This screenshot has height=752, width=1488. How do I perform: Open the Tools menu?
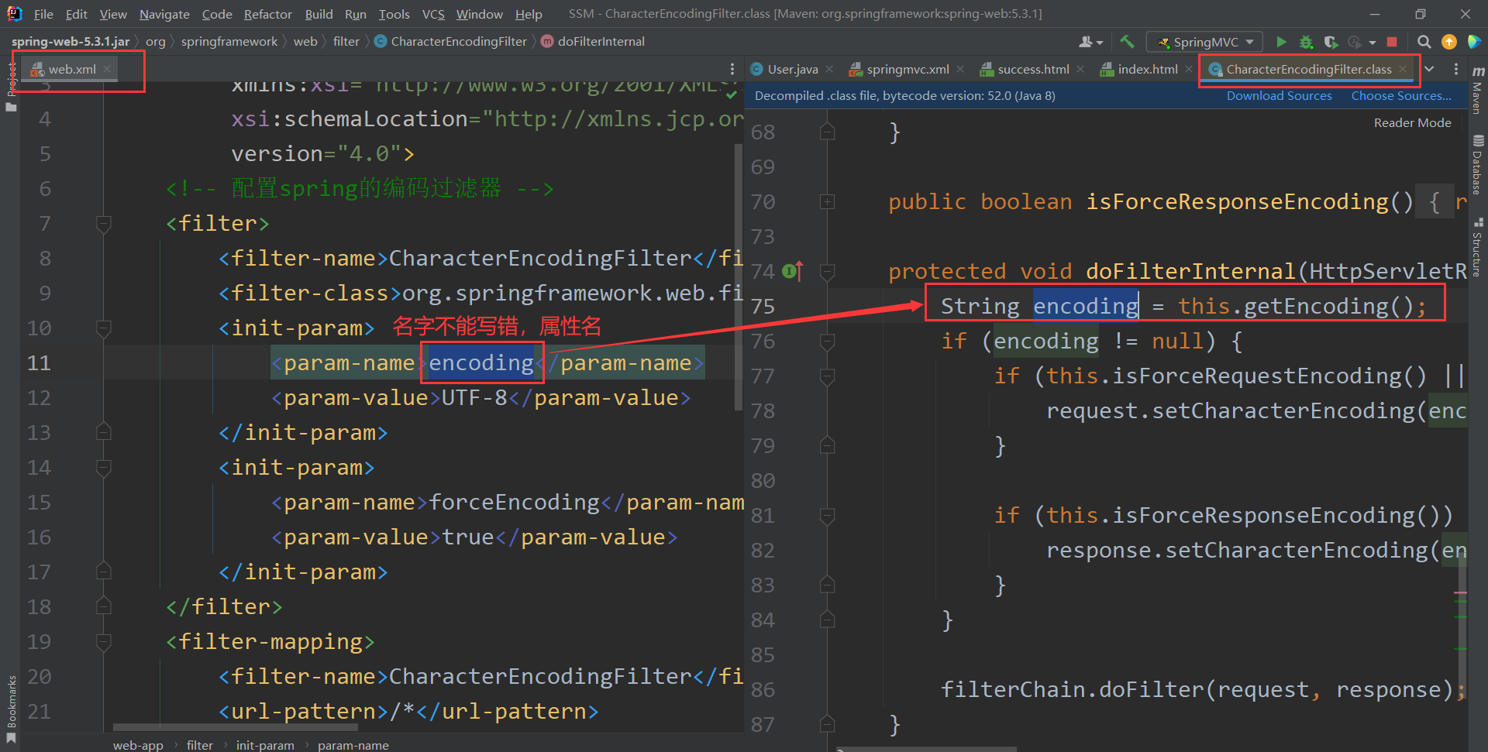[x=394, y=14]
